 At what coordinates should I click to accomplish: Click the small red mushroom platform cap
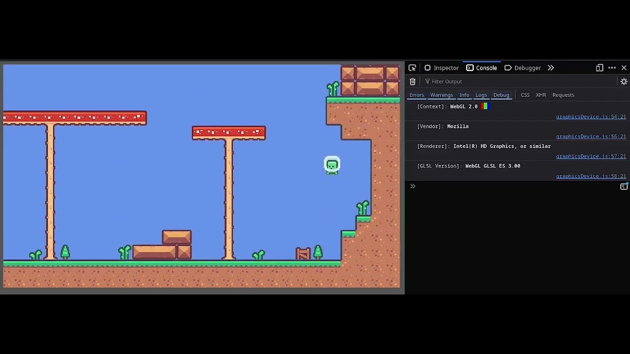click(x=229, y=133)
